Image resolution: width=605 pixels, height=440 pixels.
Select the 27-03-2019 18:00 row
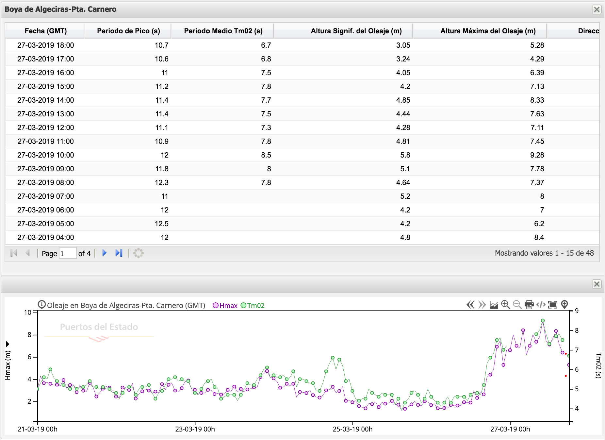point(302,45)
